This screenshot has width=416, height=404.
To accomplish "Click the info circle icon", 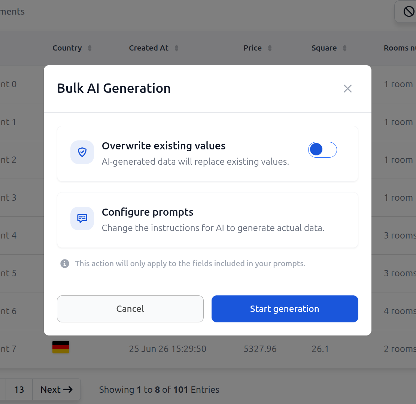I will point(65,264).
